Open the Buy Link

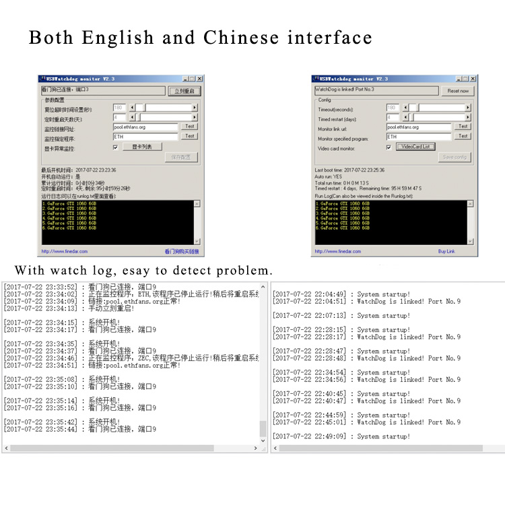click(x=446, y=252)
